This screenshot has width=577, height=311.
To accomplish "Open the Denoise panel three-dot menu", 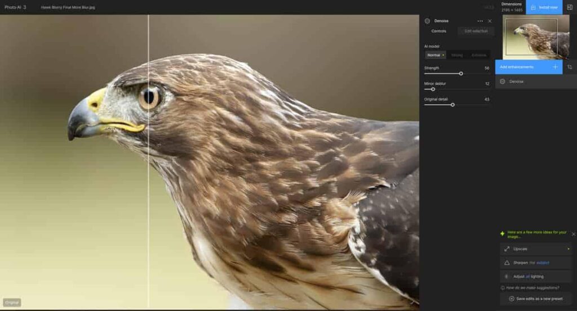I will [x=480, y=21].
